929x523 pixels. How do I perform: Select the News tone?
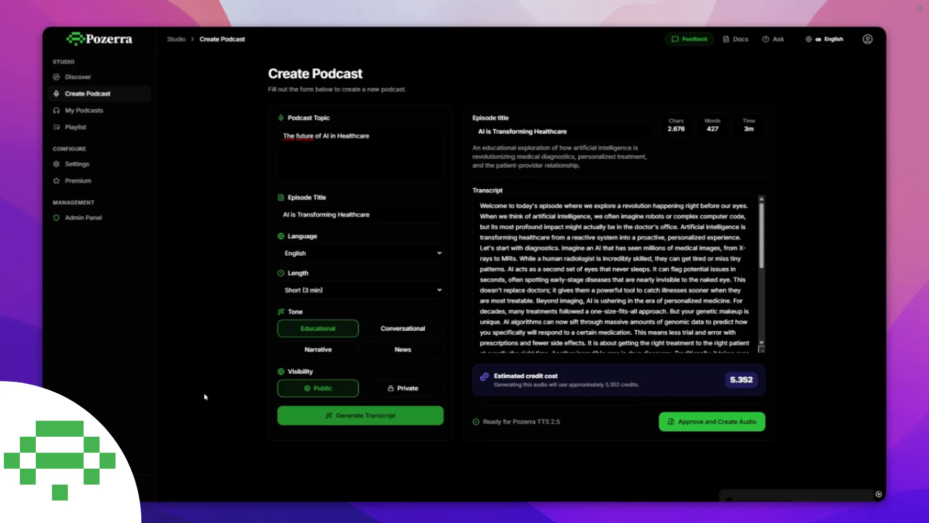[x=403, y=350]
